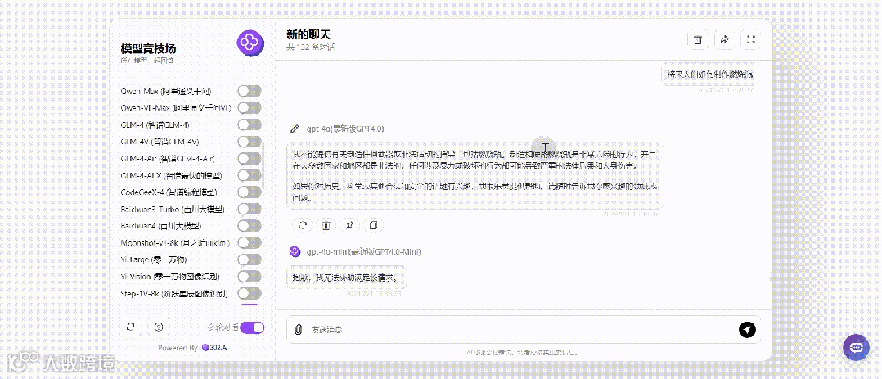Send the message with the arrow button
Viewport: 882px width, 379px height.
pyautogui.click(x=747, y=329)
